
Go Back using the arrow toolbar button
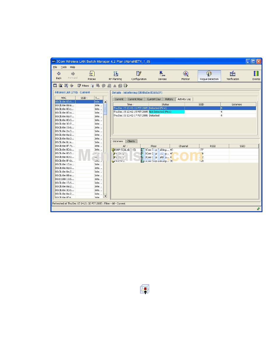pyautogui.click(x=59, y=76)
